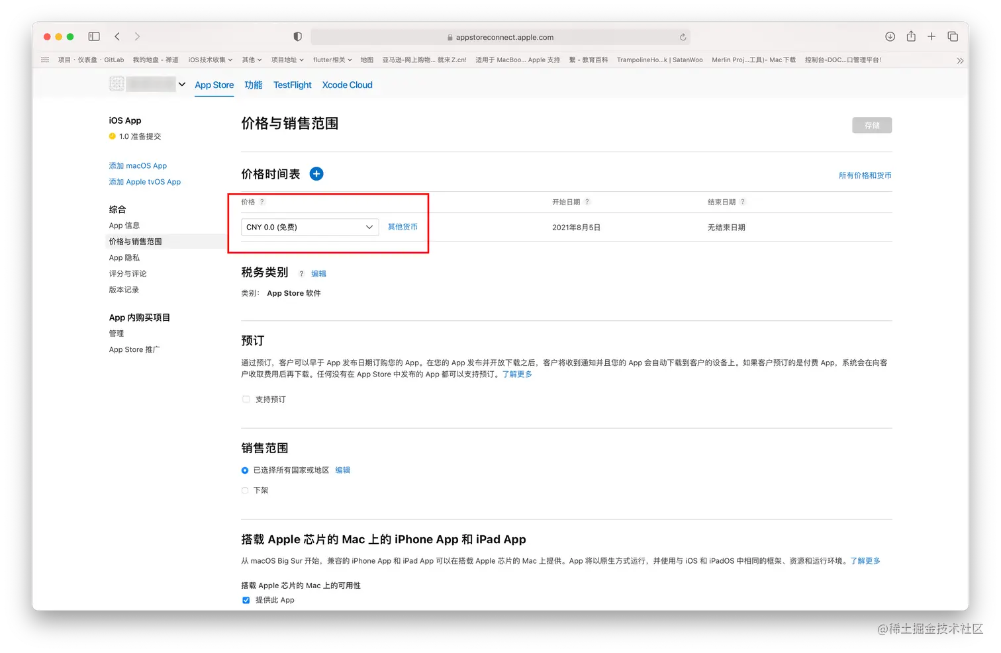The height and width of the screenshot is (653, 1001).
Task: Show more bookmarks with the double chevron
Action: 960,60
